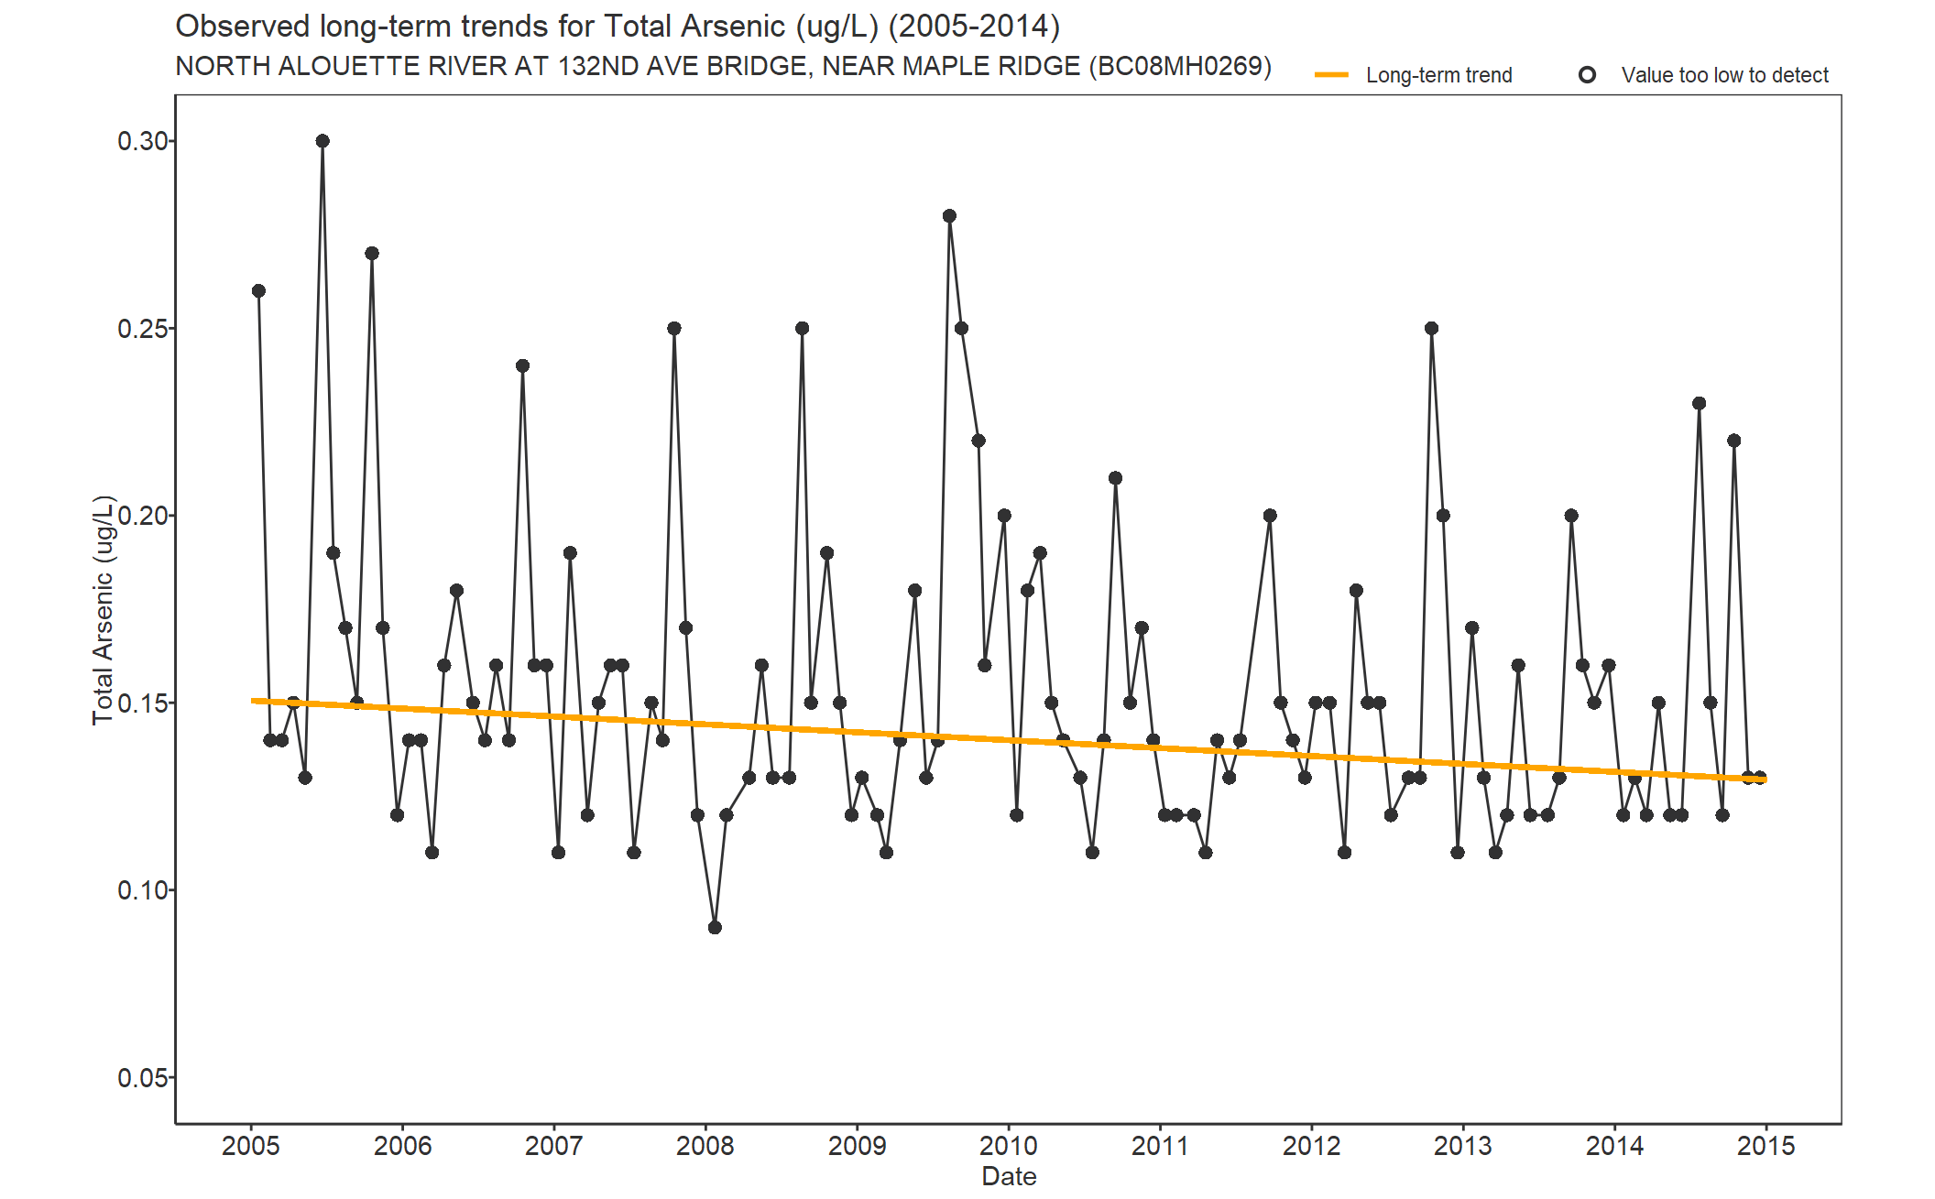Click the 0.20 y-axis tick label

coord(142,516)
